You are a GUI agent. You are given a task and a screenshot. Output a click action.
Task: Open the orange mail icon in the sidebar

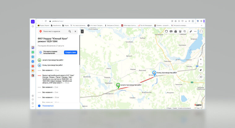click(x=33, y=71)
